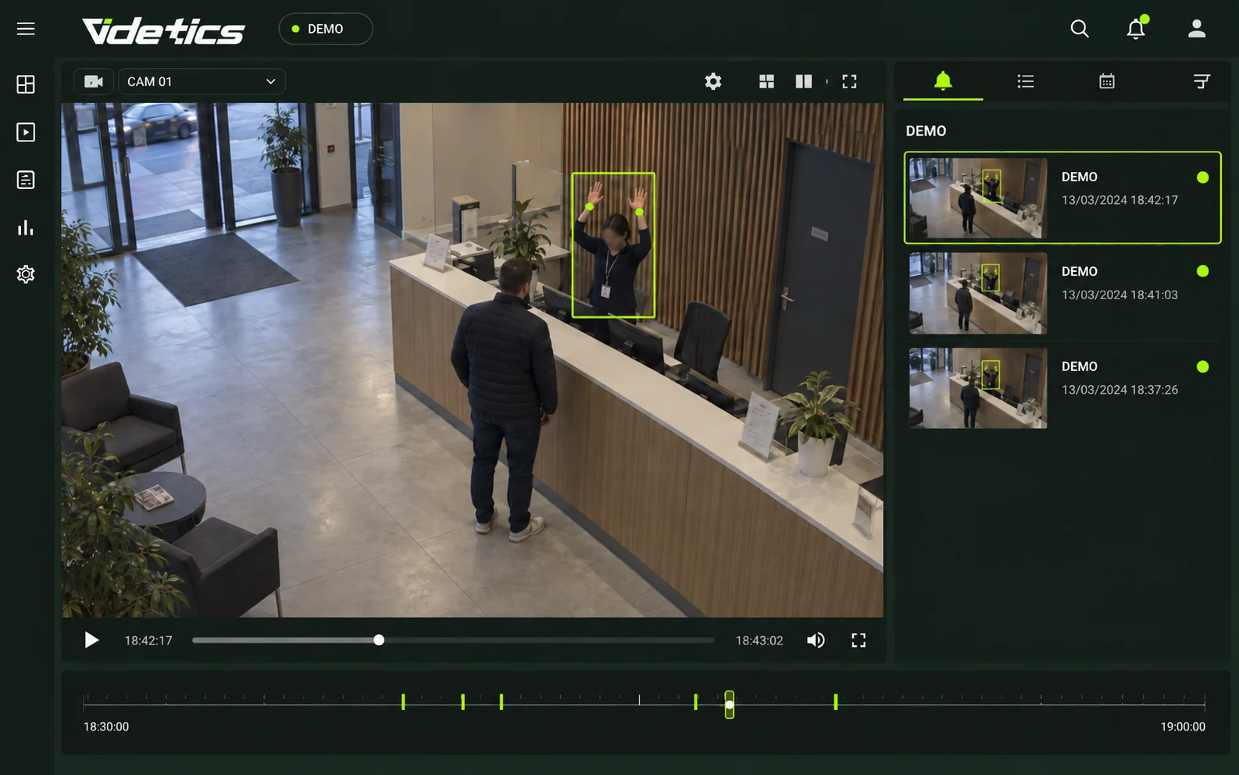Expand the video panel to fullscreen from toolbar
This screenshot has height=775, width=1239.
[x=849, y=81]
